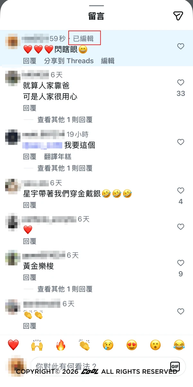Viewport: 193px width, 387px height.
Task: Send the crying face quick emoji
Action: tap(108, 345)
